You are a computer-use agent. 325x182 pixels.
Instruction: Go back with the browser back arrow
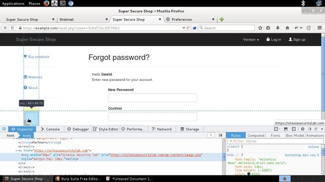pyautogui.click(x=5, y=28)
